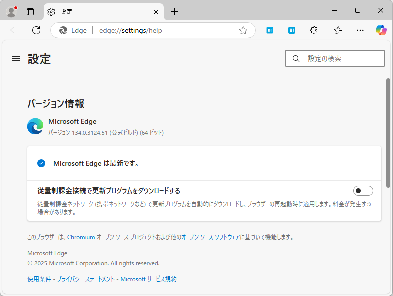Click the Microsoft Edge logo
This screenshot has width=393, height=296.
click(x=35, y=126)
